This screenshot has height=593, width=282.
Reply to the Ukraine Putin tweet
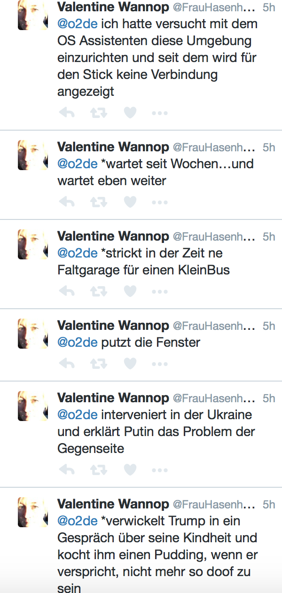[x=67, y=470]
